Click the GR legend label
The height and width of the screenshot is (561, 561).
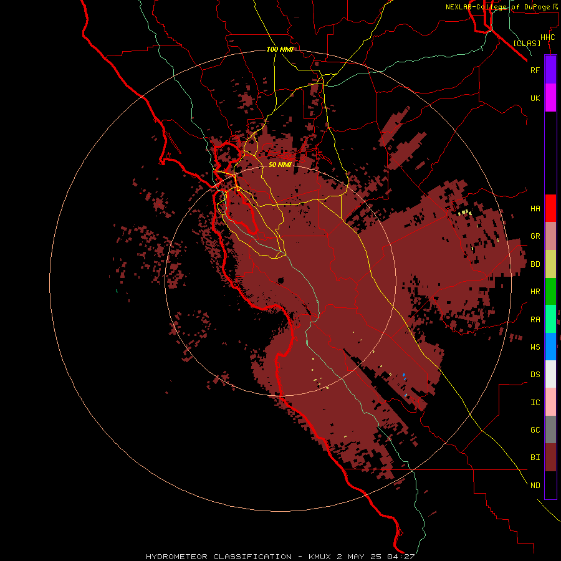pyautogui.click(x=535, y=236)
